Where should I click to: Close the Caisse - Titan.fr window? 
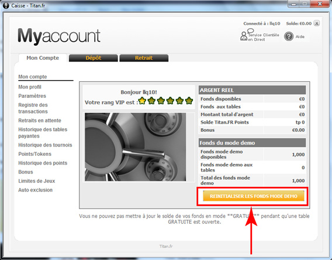click(320, 4)
